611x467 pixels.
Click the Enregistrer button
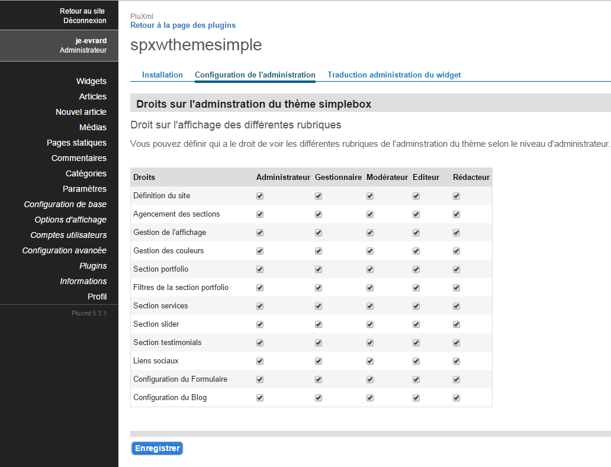tap(157, 449)
